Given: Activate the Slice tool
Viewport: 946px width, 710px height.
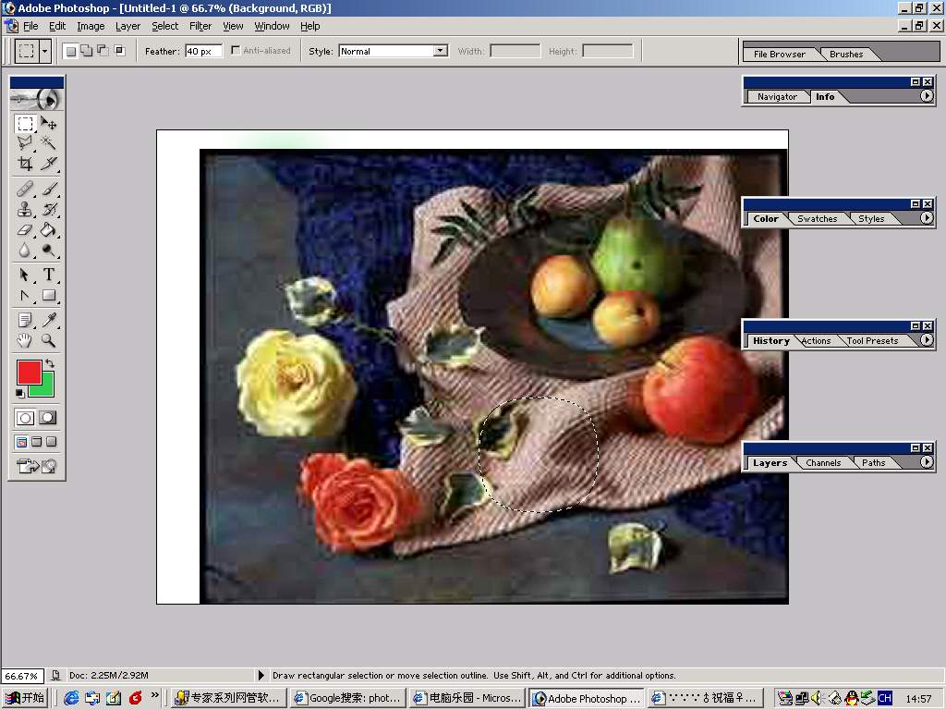Looking at the screenshot, I should coord(49,163).
